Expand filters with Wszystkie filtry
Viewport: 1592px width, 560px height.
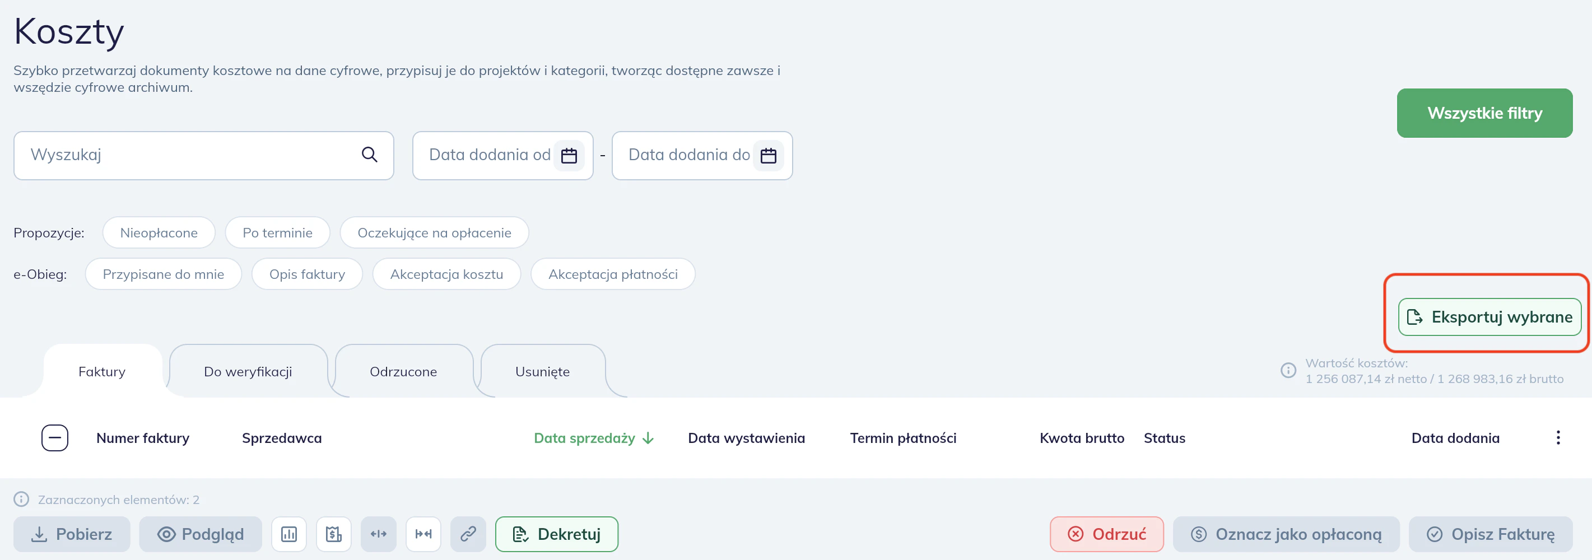click(x=1484, y=113)
